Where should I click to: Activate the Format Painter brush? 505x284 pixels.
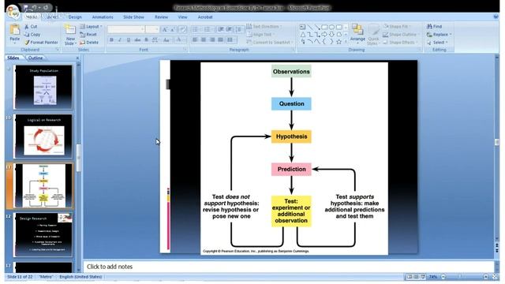coord(41,42)
